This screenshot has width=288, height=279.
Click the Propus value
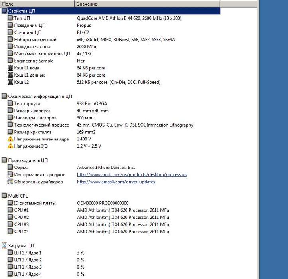[84, 26]
